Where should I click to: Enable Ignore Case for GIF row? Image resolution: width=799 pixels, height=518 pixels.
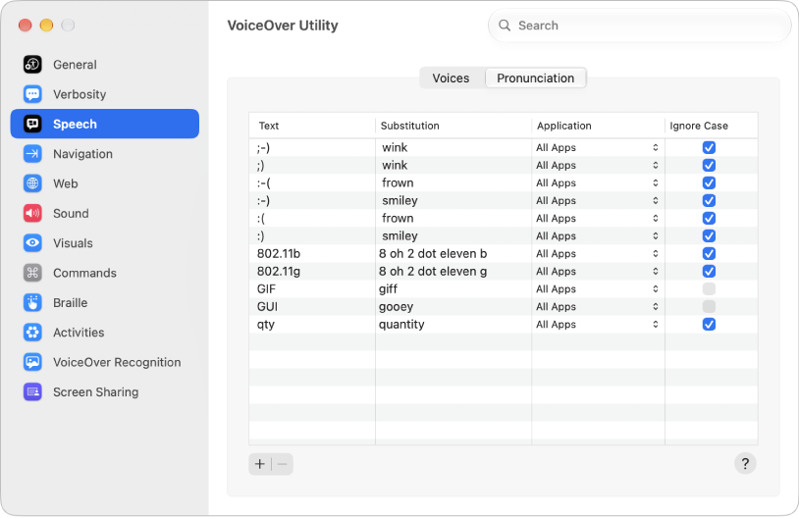[x=709, y=288]
